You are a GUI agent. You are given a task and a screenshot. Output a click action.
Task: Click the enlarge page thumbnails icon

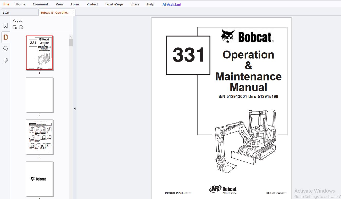tap(15, 27)
